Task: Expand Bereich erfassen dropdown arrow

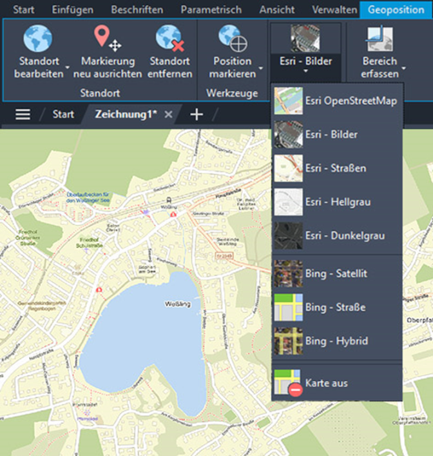Action: tap(404, 67)
